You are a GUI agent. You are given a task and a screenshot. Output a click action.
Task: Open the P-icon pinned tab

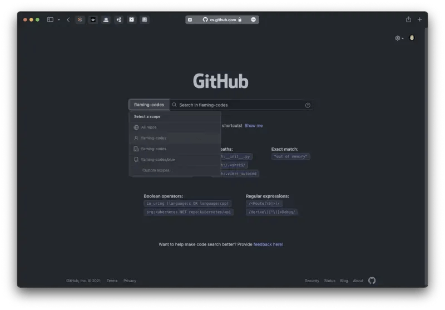click(x=145, y=19)
